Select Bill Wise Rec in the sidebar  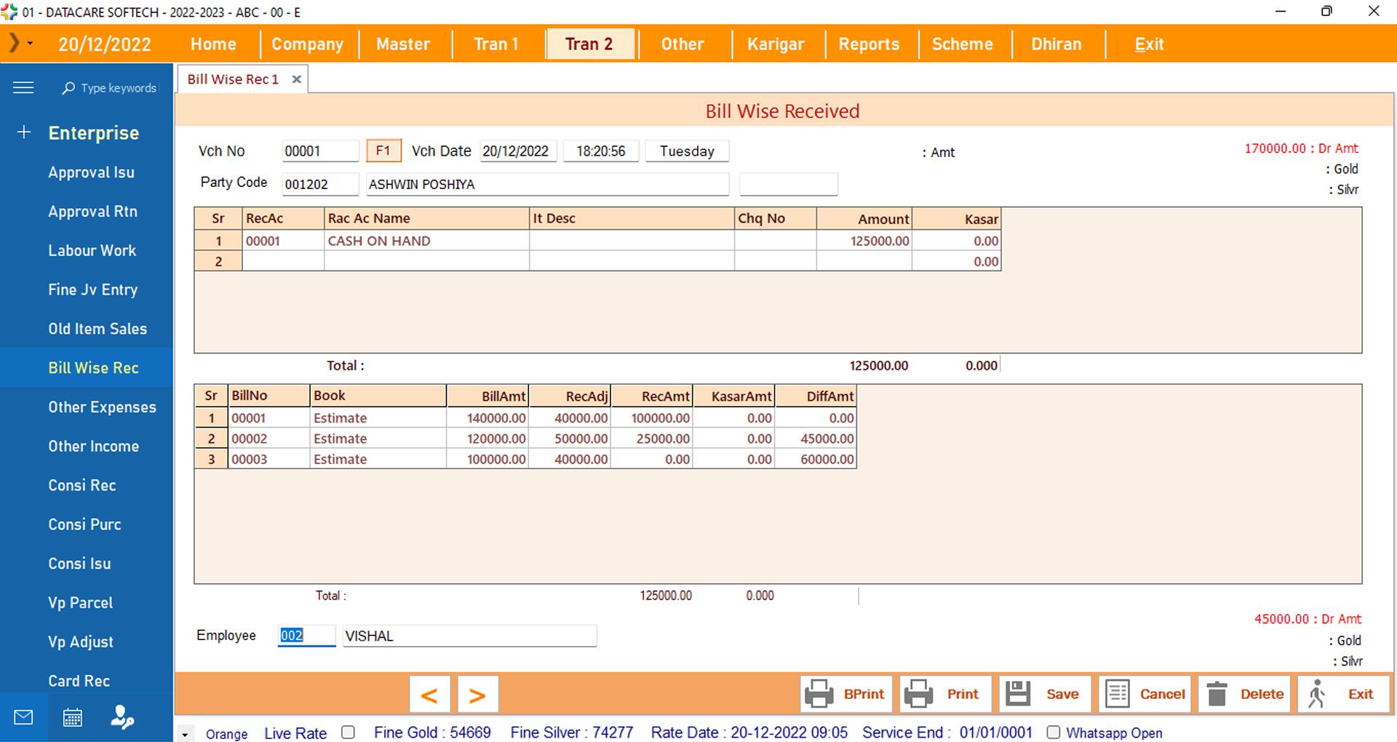[87, 368]
